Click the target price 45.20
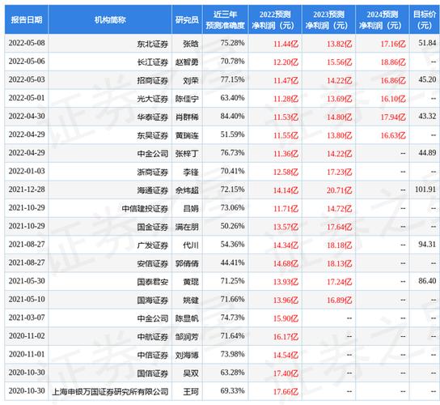The width and height of the screenshot is (440, 405). (427, 79)
